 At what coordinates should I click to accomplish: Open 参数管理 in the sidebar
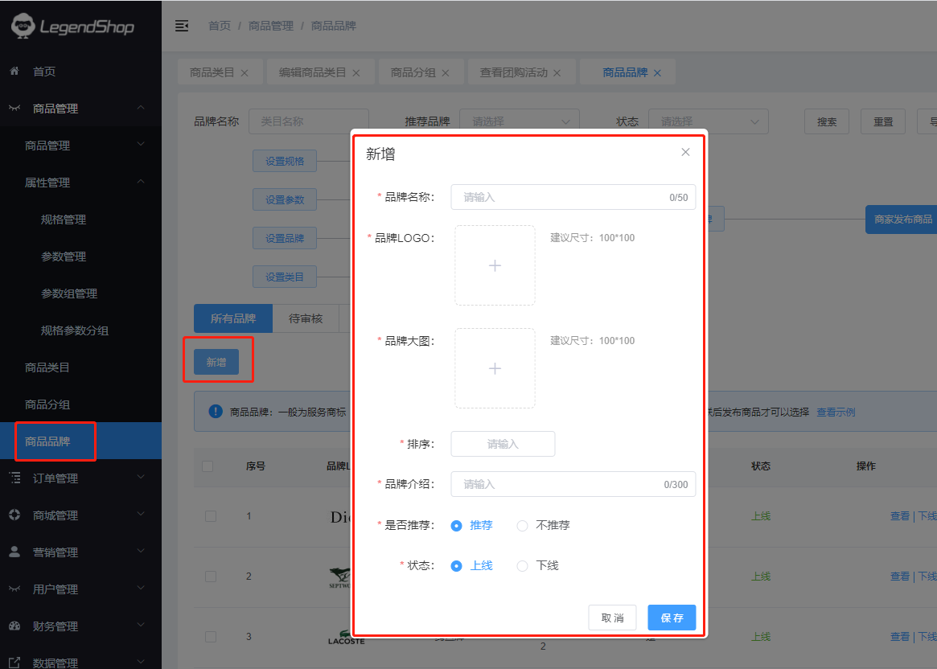[x=64, y=257]
